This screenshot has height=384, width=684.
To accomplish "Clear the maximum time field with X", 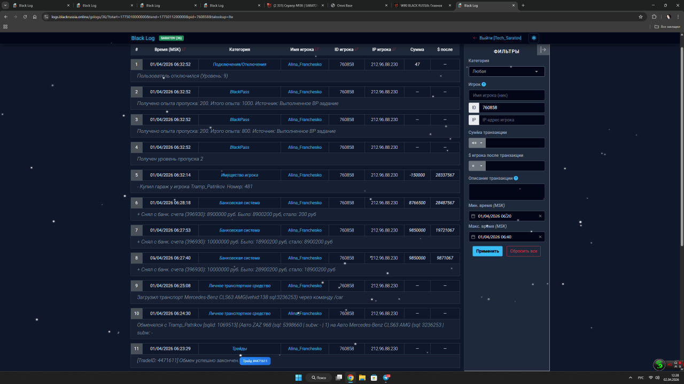I will (x=540, y=237).
